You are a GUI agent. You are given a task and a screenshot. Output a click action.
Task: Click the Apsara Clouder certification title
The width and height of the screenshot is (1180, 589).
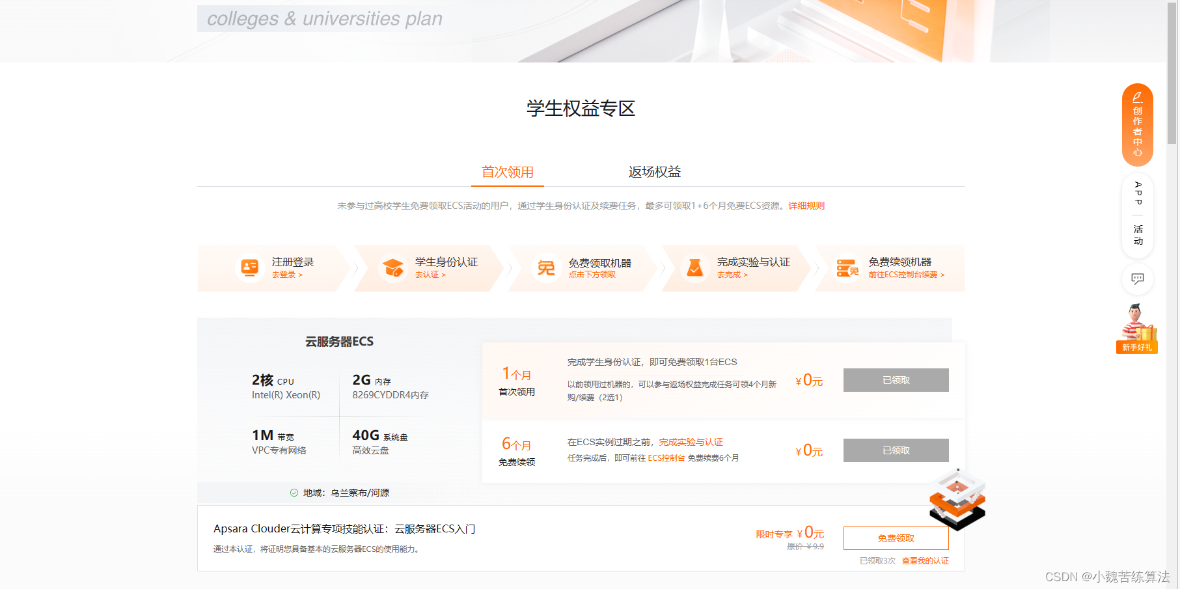tap(344, 529)
